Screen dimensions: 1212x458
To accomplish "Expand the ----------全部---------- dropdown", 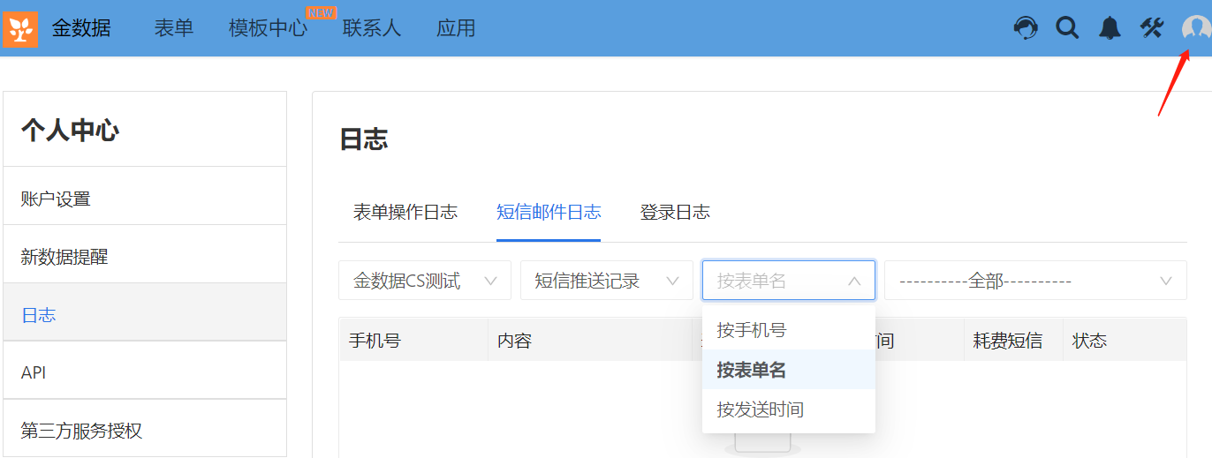I will point(1035,281).
